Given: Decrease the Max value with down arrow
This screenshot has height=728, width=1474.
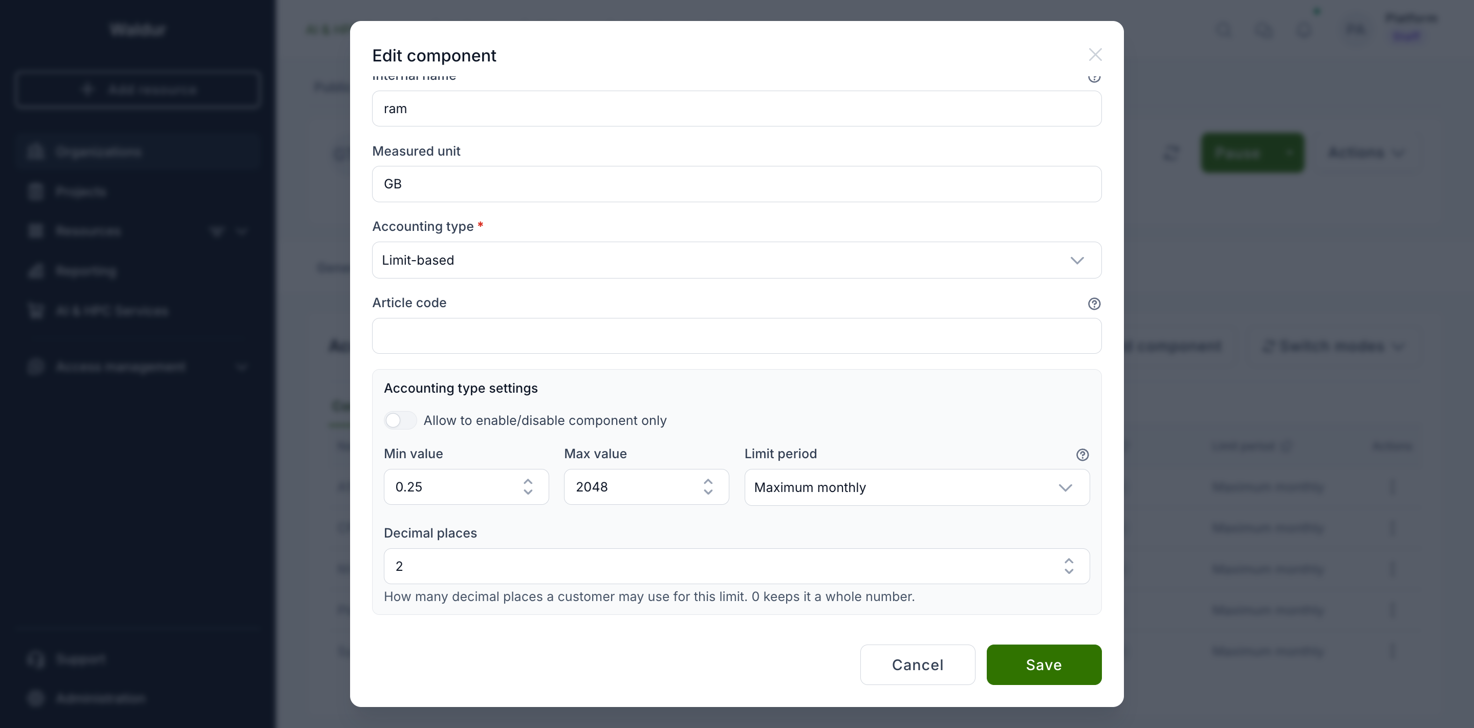Looking at the screenshot, I should [x=708, y=492].
